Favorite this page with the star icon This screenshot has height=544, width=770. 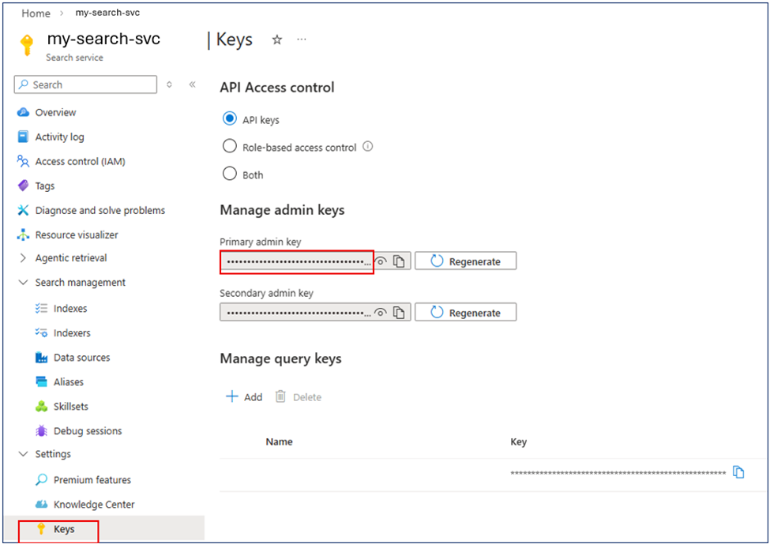[277, 39]
